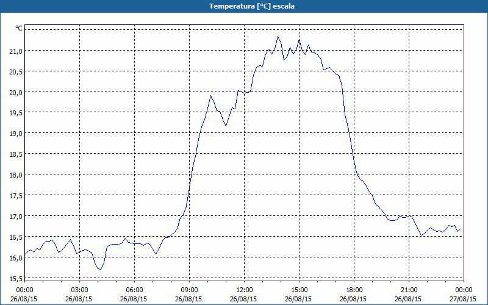488x305 pixels.
Task: Click the 18,5 y-axis value
Action: pyautogui.click(x=16, y=154)
